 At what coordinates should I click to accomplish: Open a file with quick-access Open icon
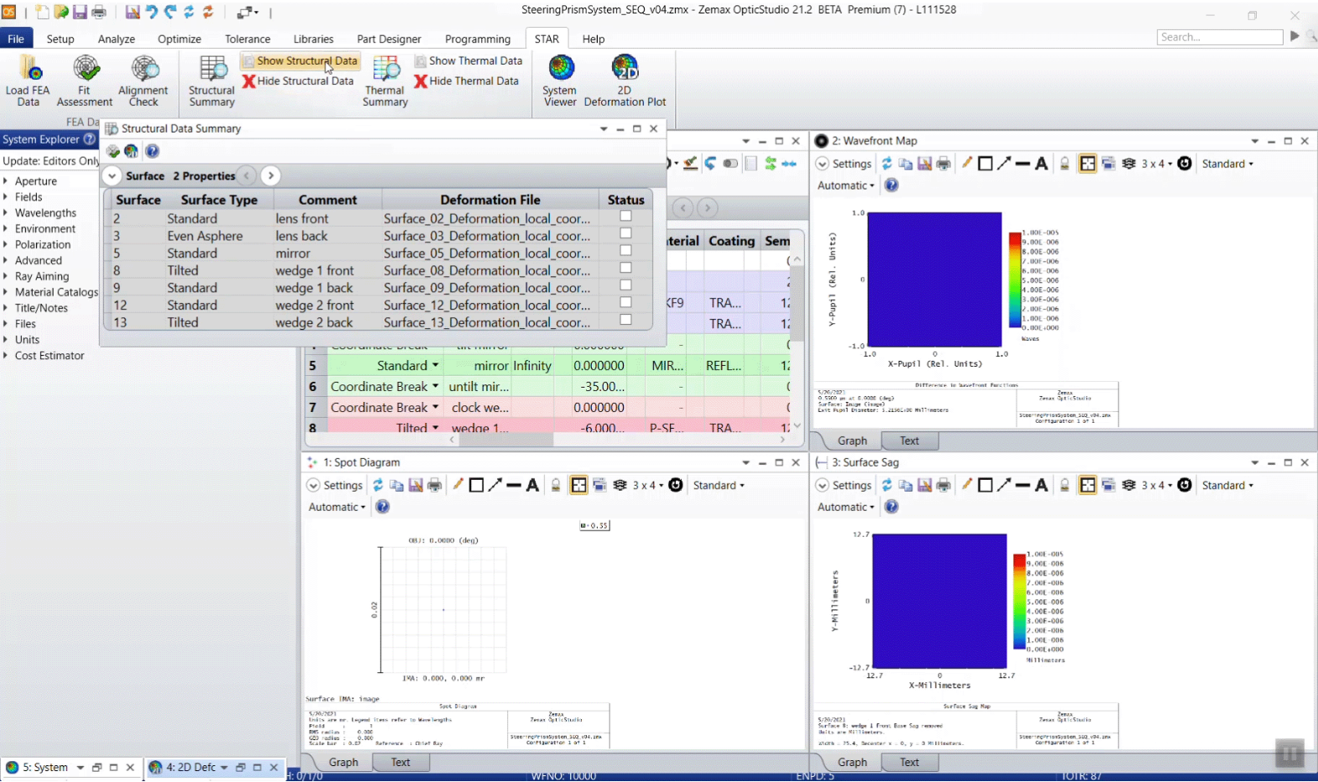(61, 12)
